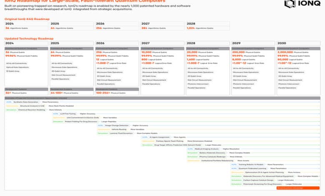325x196 pixels.
Task: Click 'More Mesh Points Modeled' label
Action: [x=61, y=106]
